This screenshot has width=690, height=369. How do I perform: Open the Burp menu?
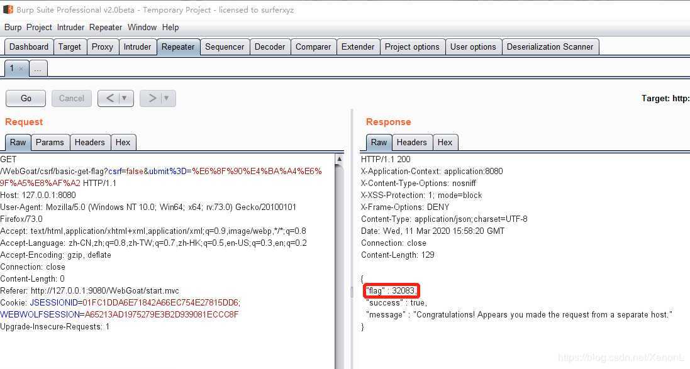pyautogui.click(x=13, y=27)
